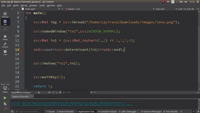Open the Help menu in the menu bar
The width and height of the screenshot is (200, 113).
(x=59, y=6)
